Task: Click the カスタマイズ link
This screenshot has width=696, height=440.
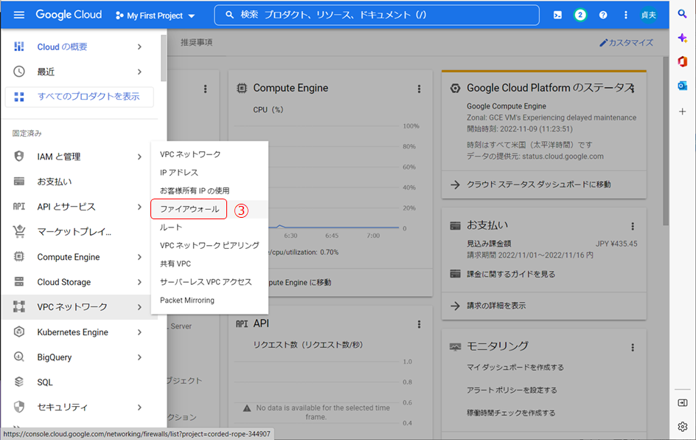Action: point(626,43)
